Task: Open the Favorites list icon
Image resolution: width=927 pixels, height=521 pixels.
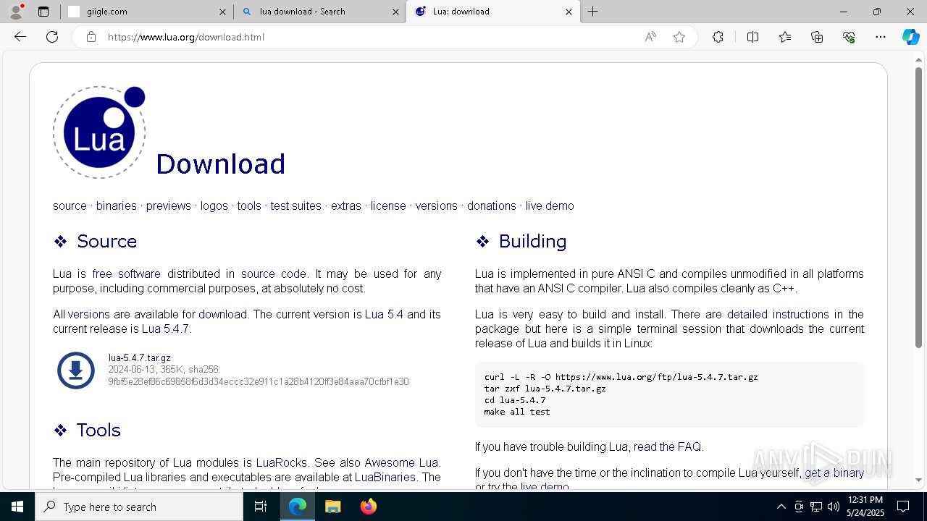Action: pos(785,37)
